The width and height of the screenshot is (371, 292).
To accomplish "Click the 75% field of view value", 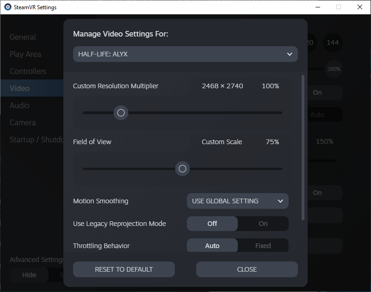I will point(272,142).
